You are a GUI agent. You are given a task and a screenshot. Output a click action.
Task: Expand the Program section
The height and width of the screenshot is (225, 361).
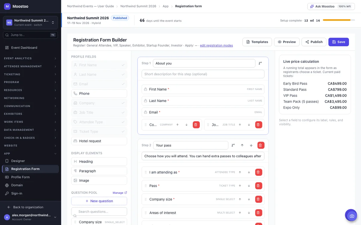pyautogui.click(x=30, y=82)
